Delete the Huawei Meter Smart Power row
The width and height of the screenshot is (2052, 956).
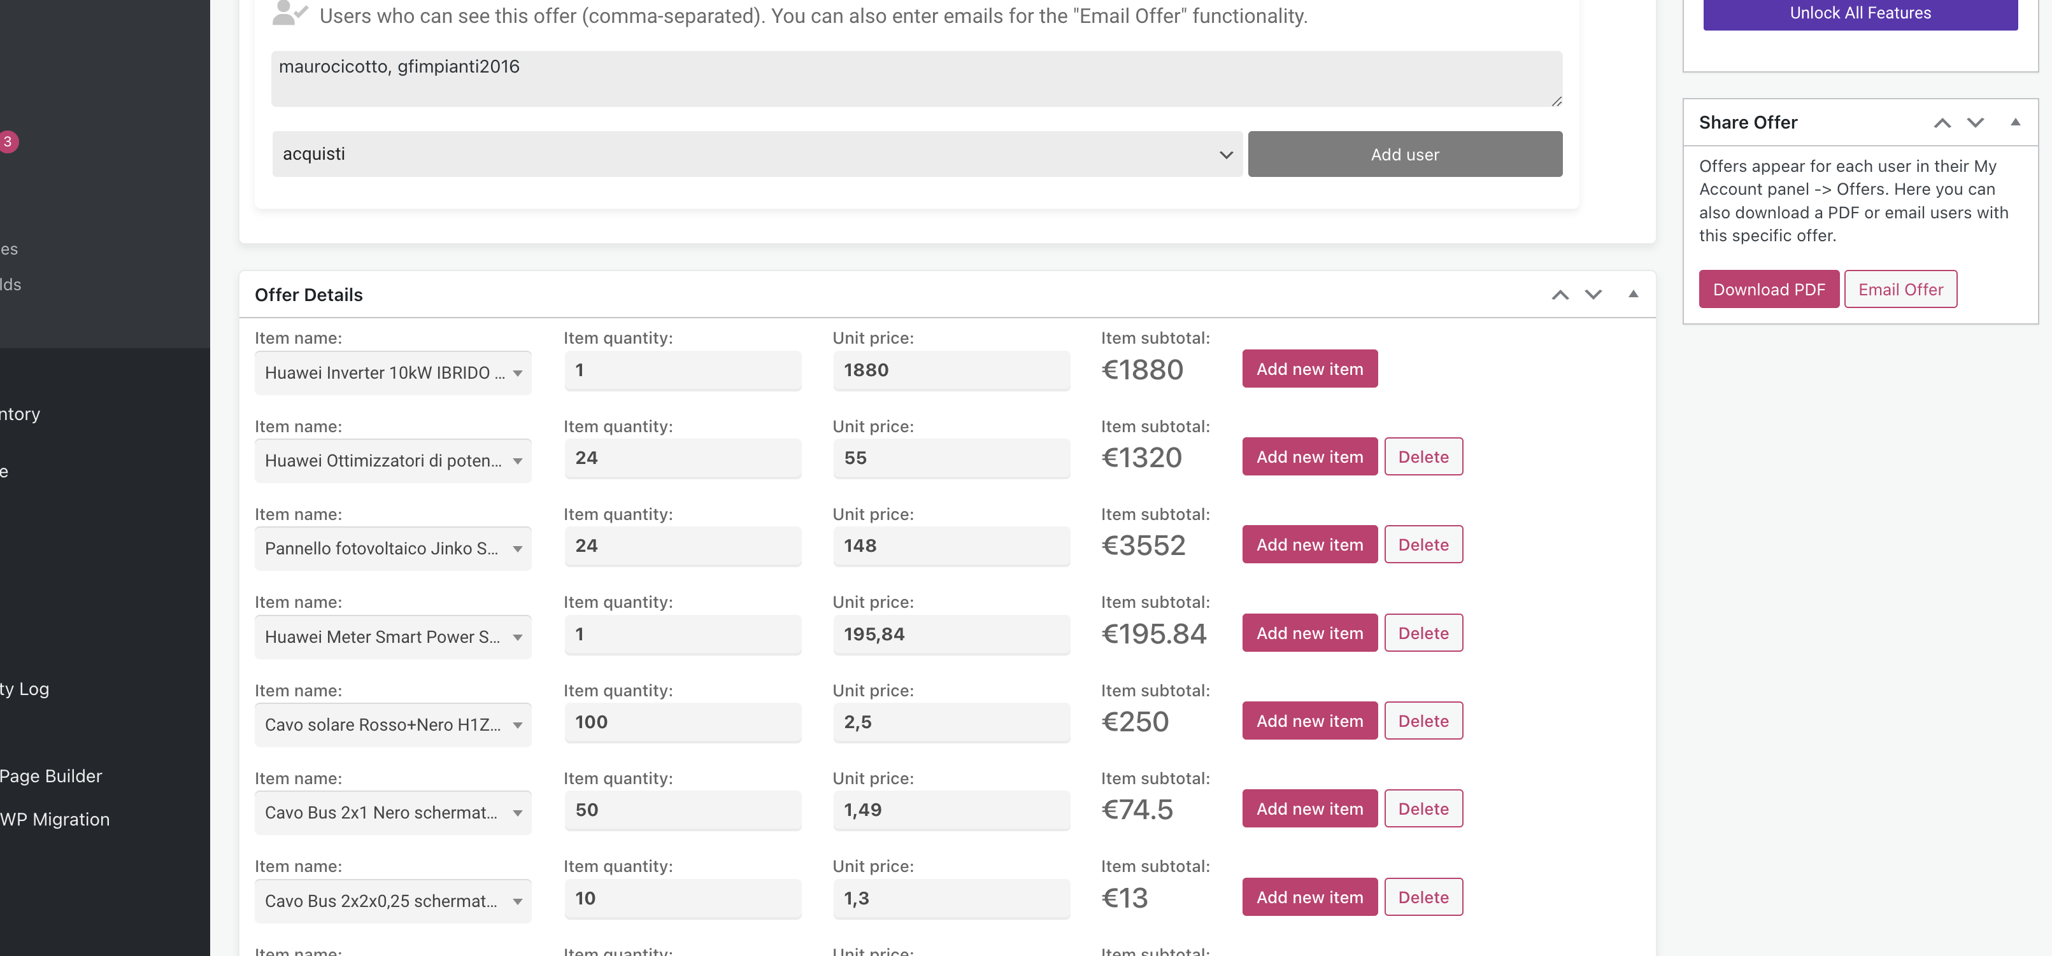click(x=1423, y=633)
